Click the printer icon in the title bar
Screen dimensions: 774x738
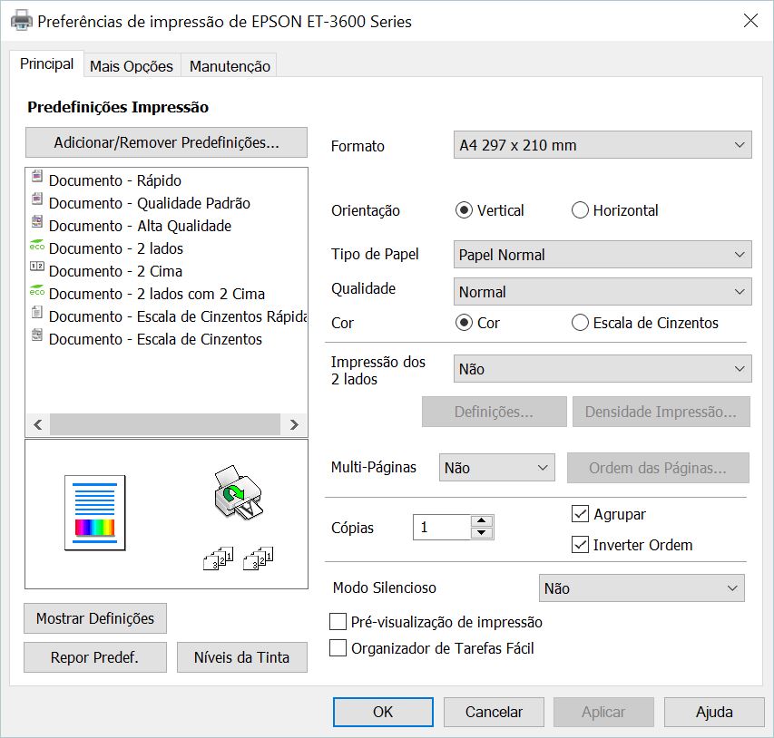[x=22, y=21]
